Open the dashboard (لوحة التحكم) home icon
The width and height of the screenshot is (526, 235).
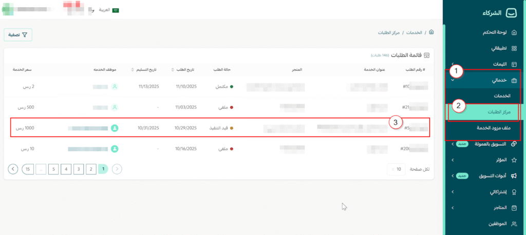pos(514,32)
